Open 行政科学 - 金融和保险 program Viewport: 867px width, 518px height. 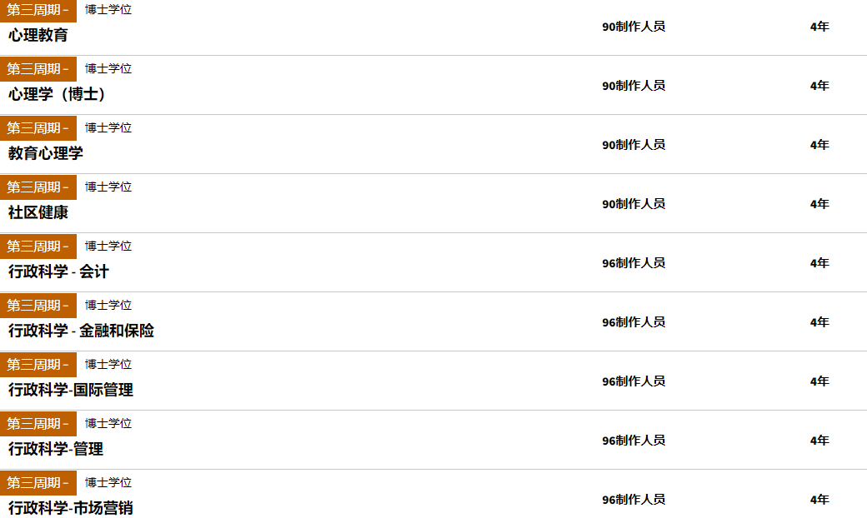82,331
